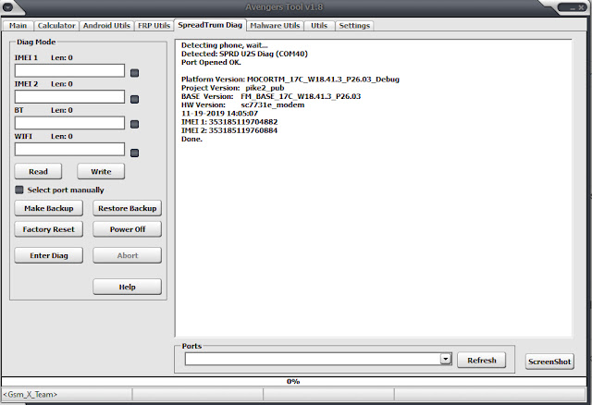Screen dimensions: 592x405
Task: Close the Avengers Tool window
Action: coord(582,7)
